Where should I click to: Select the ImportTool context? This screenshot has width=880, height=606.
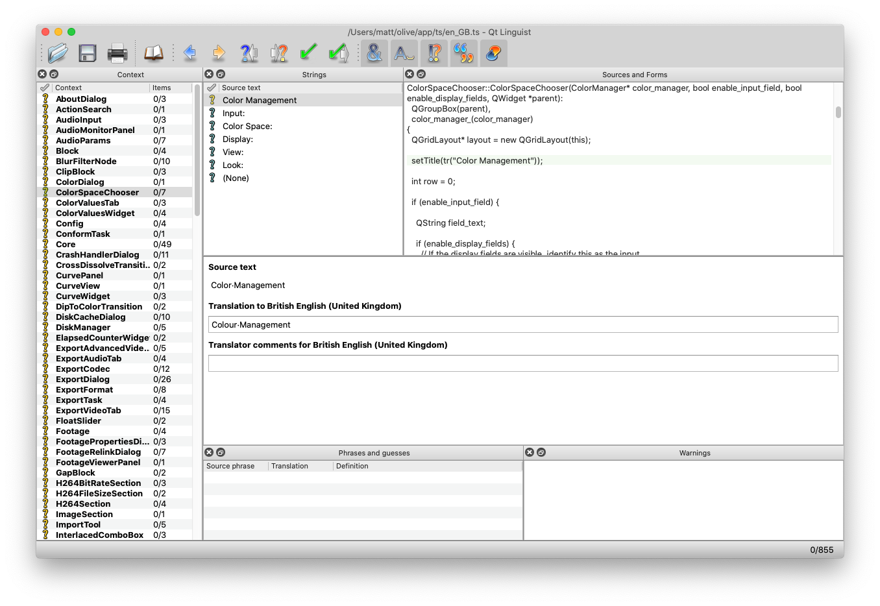[115, 524]
